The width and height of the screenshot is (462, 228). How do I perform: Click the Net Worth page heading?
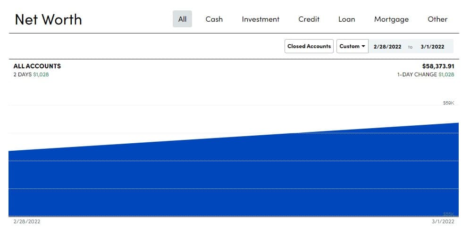tap(48, 19)
